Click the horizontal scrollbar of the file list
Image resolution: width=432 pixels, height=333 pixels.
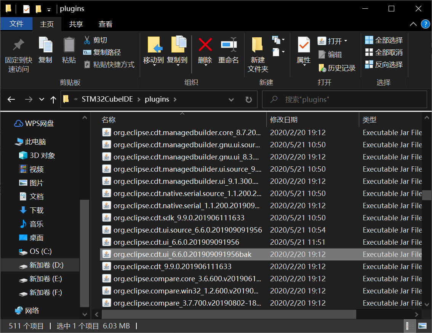coord(229,314)
